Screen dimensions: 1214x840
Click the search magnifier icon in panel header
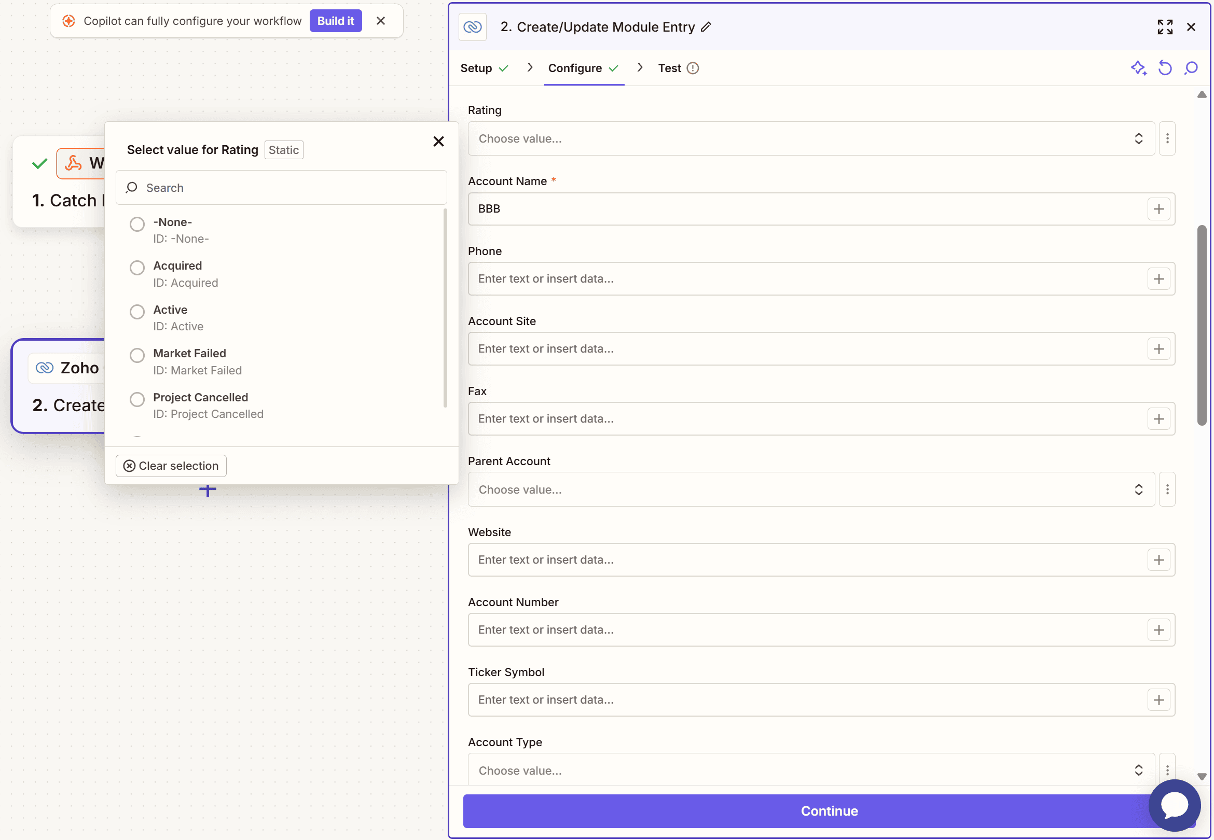pos(1191,68)
